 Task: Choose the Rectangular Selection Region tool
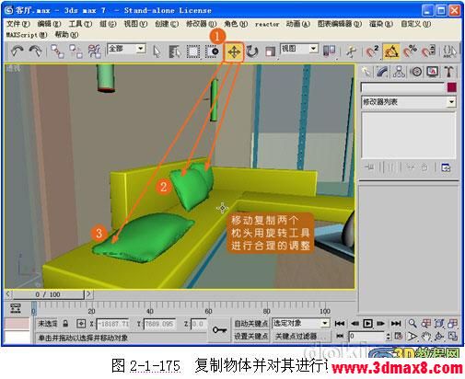coord(193,52)
